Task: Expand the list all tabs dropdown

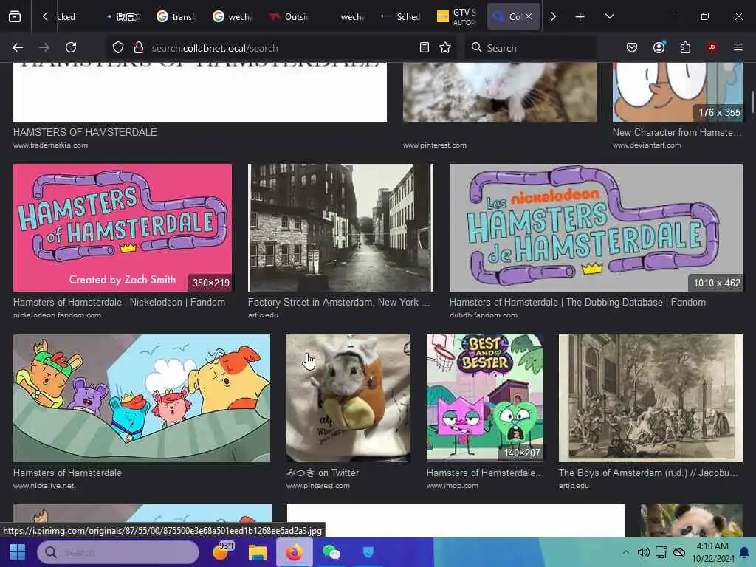Action: (609, 16)
